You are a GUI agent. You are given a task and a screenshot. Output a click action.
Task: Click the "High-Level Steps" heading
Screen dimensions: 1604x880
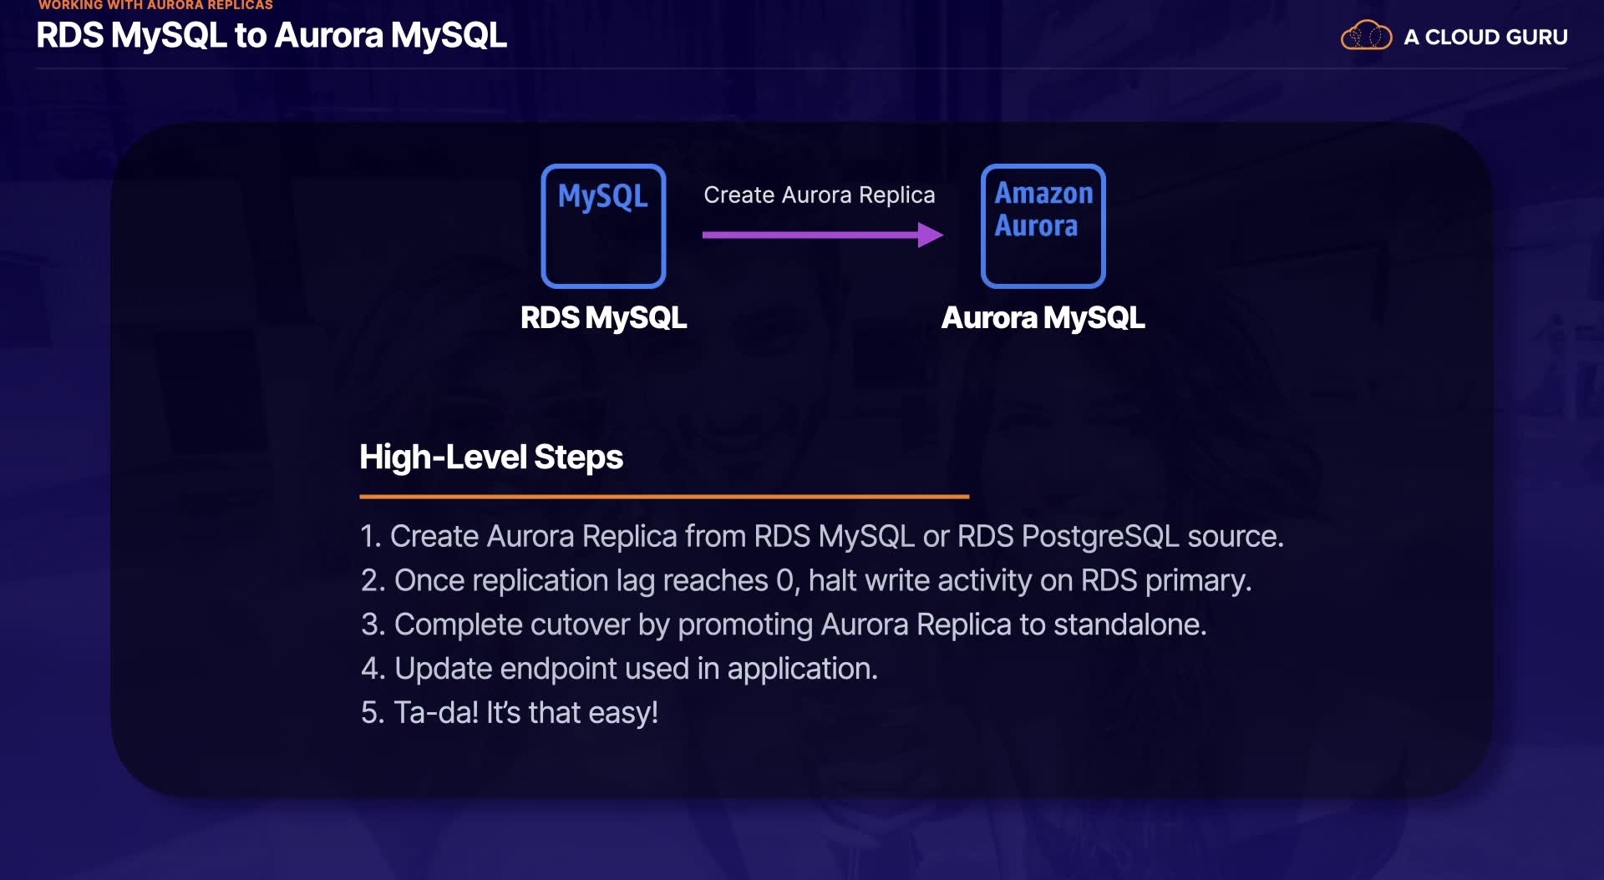pyautogui.click(x=491, y=458)
